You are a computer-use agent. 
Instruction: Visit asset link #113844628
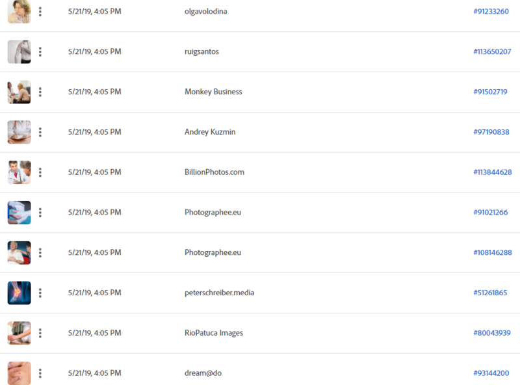coord(493,172)
